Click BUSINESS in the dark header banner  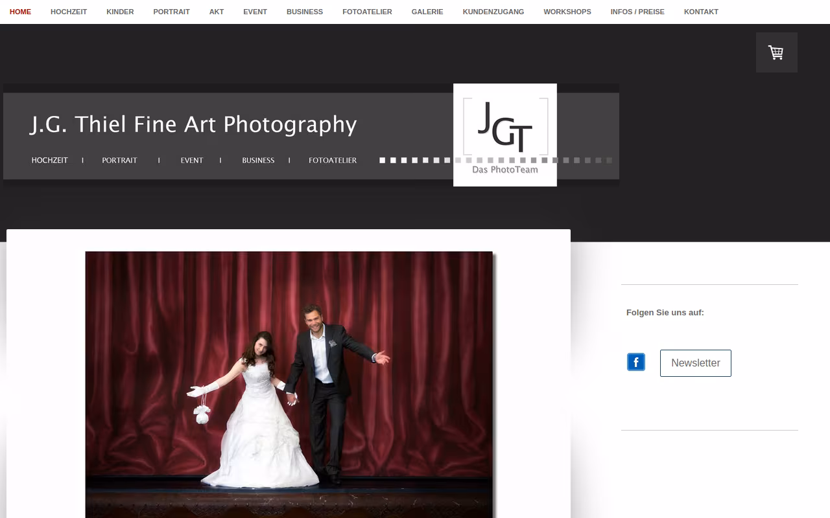258,161
